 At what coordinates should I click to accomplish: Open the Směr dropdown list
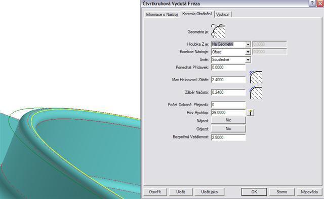(x=248, y=60)
